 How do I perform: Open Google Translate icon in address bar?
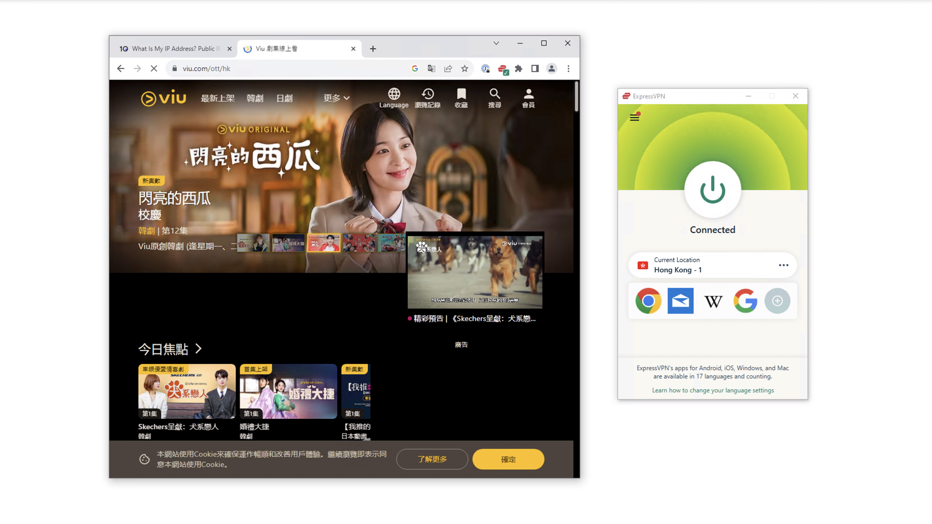point(431,68)
